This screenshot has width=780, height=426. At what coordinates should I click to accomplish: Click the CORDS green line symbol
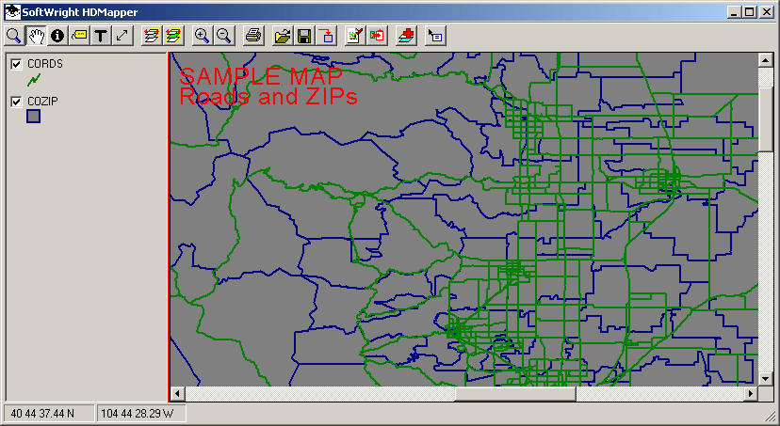34,79
